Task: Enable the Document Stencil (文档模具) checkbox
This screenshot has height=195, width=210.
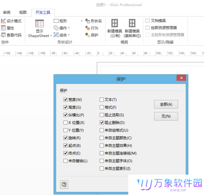Action: [147, 21]
